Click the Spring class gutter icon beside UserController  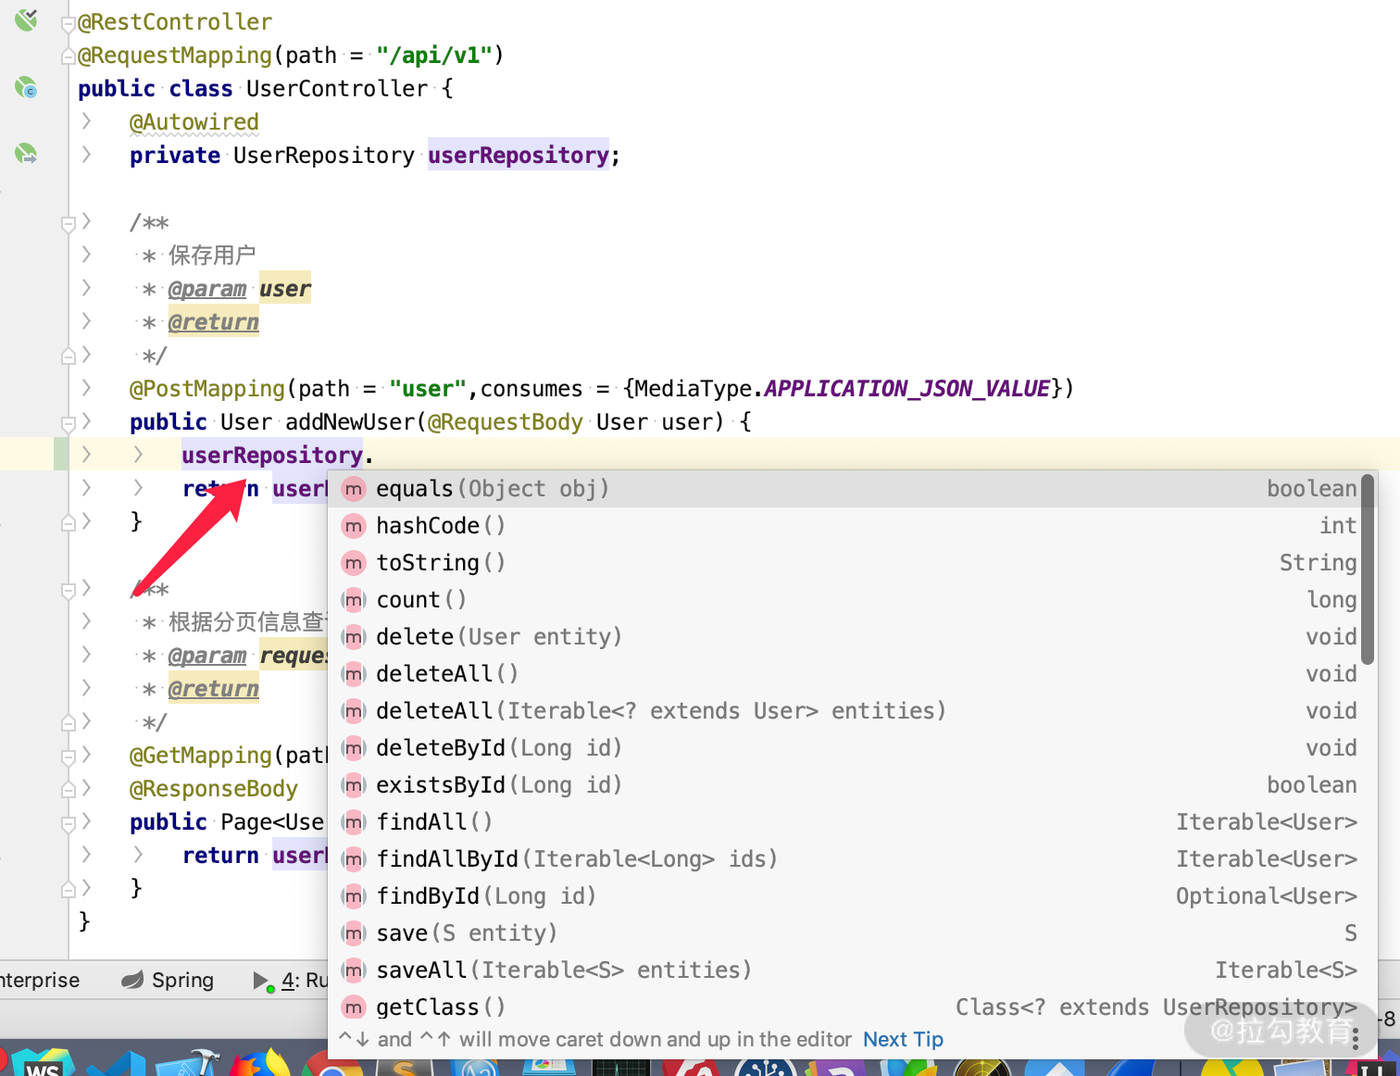click(26, 88)
